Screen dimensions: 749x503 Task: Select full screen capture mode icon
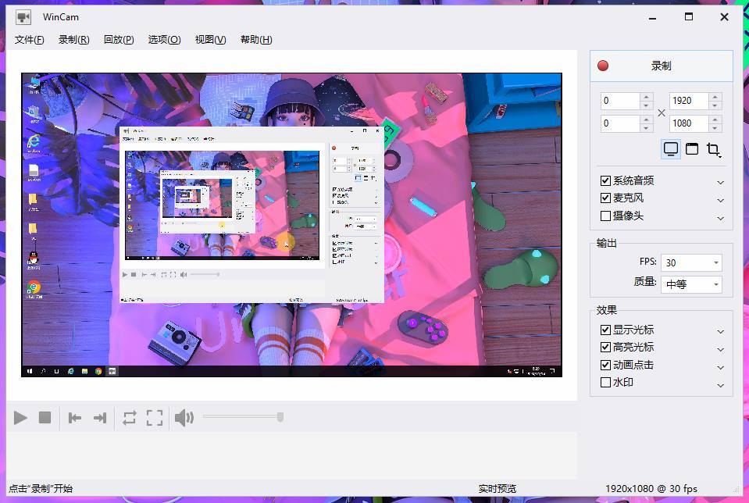(670, 149)
